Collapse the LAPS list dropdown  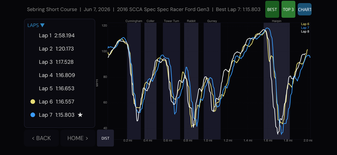[x=36, y=25]
